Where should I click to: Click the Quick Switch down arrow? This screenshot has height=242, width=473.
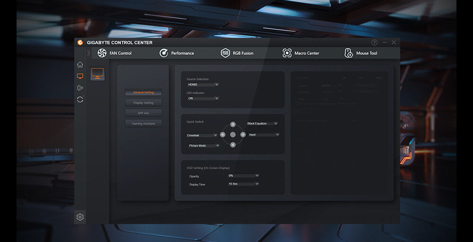click(233, 145)
